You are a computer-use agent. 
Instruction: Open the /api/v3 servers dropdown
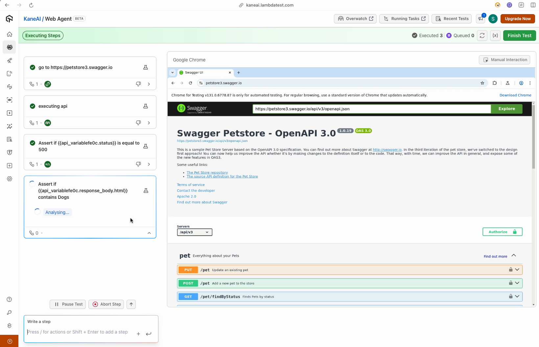coord(195,232)
